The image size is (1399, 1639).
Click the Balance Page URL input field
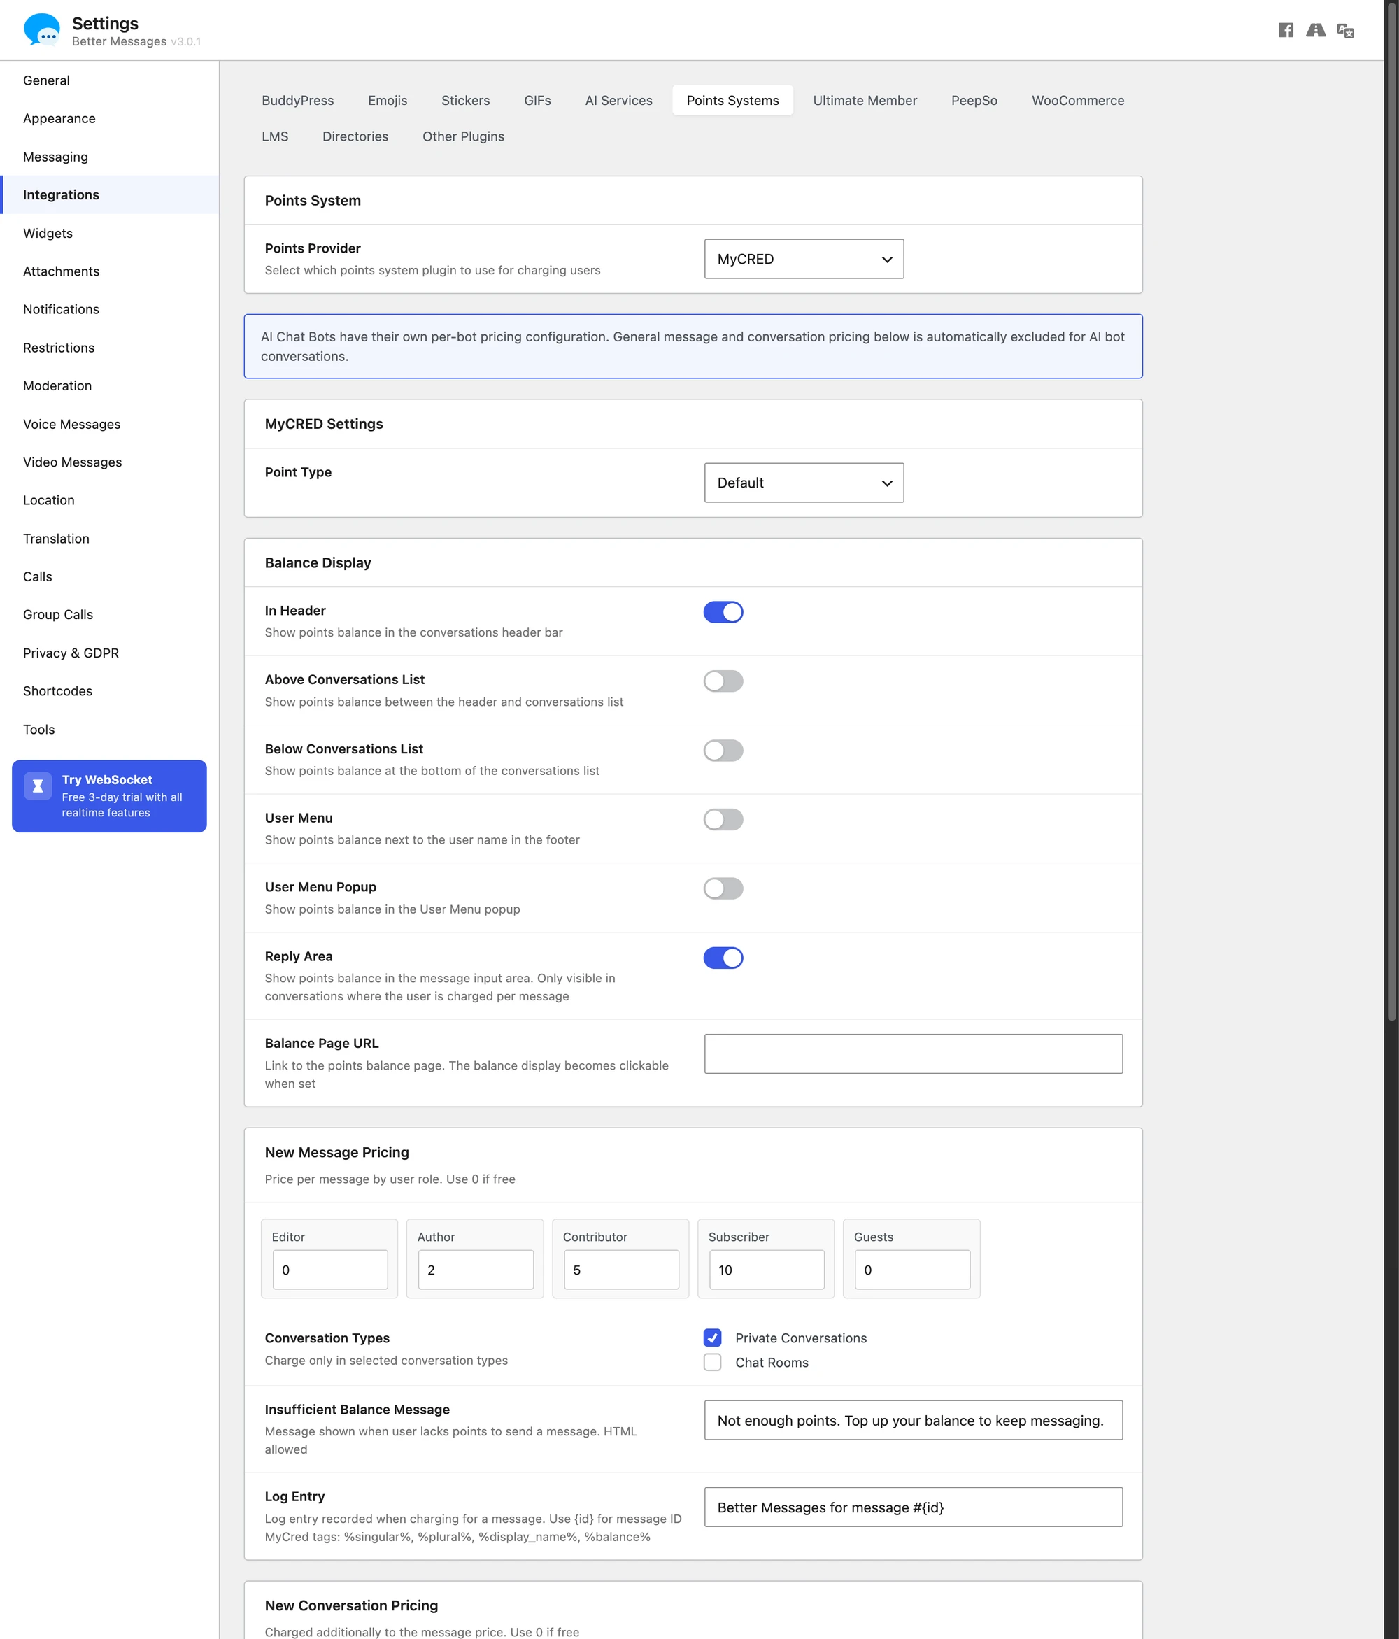tap(914, 1053)
